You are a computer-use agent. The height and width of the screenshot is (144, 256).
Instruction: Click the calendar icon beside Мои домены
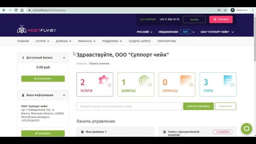pos(82,132)
